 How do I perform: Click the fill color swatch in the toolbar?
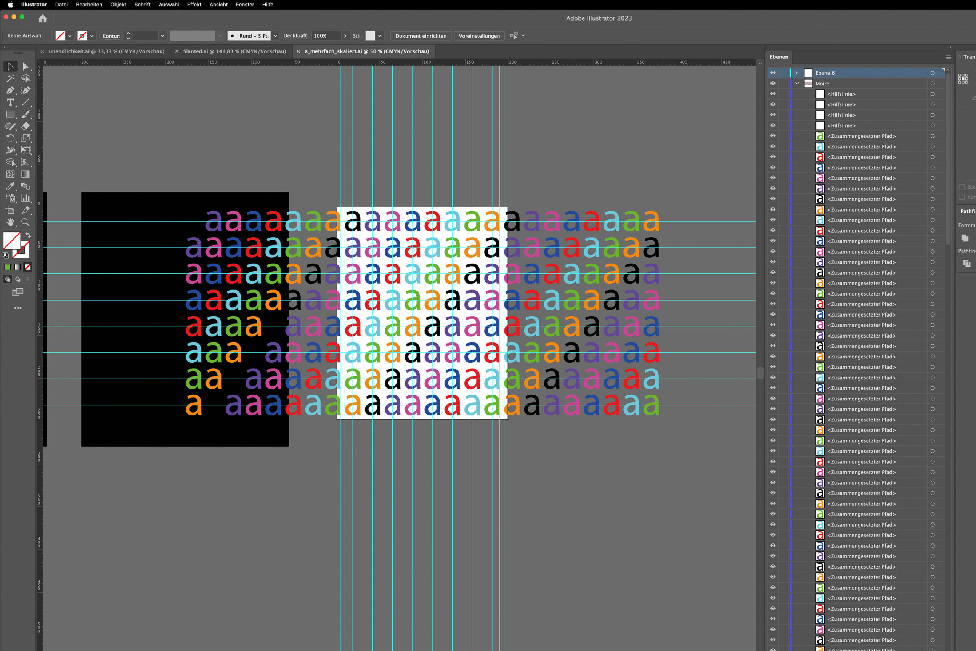(x=11, y=240)
